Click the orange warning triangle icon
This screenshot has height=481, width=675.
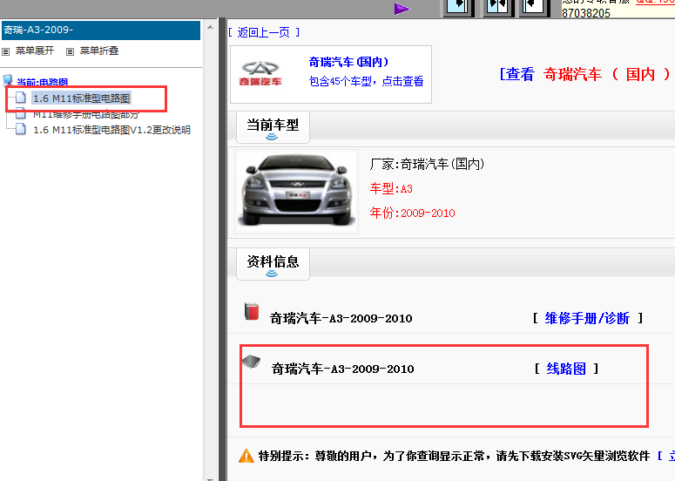(x=246, y=456)
